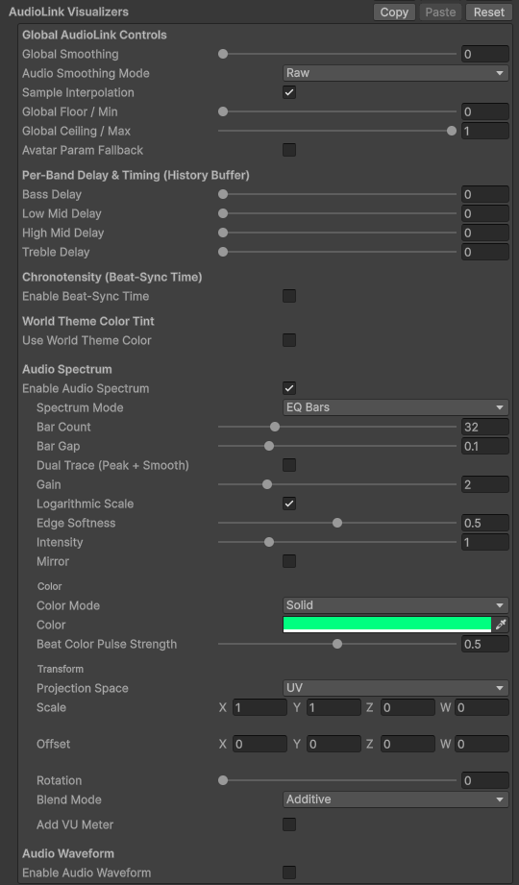Click the Gain value field showing 2
The height and width of the screenshot is (885, 519).
coord(485,484)
